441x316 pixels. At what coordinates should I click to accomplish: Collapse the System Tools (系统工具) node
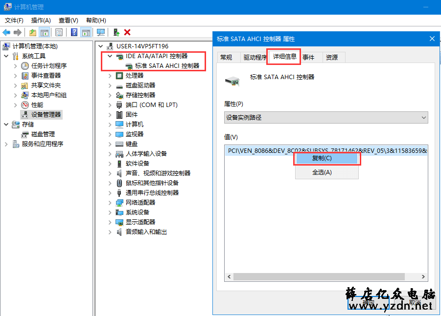point(6,56)
